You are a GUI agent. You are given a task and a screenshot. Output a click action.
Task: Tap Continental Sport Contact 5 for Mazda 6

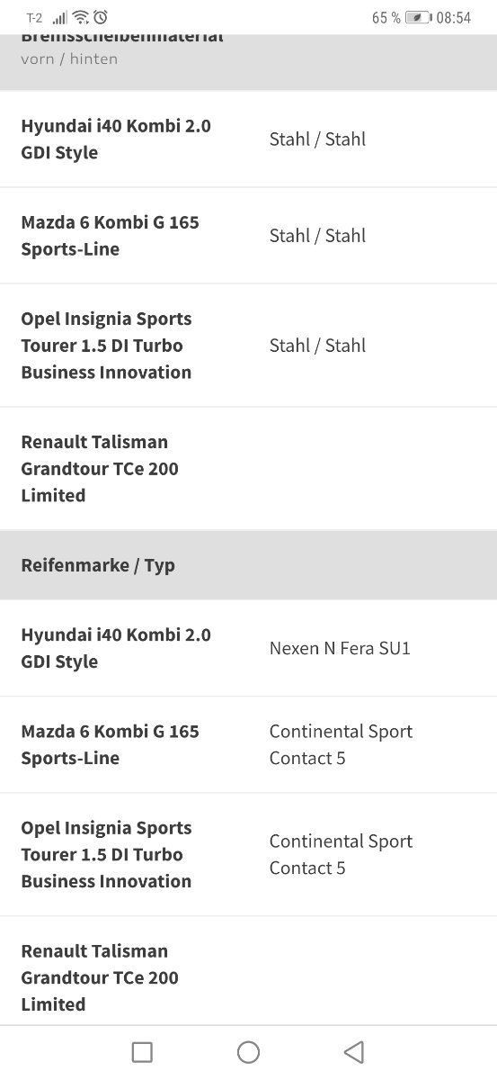click(341, 744)
